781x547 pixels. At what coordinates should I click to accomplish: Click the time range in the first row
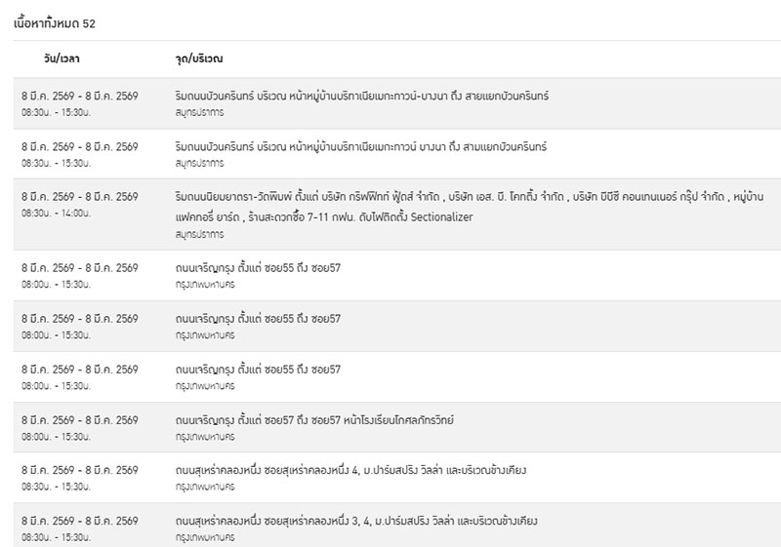[x=56, y=111]
